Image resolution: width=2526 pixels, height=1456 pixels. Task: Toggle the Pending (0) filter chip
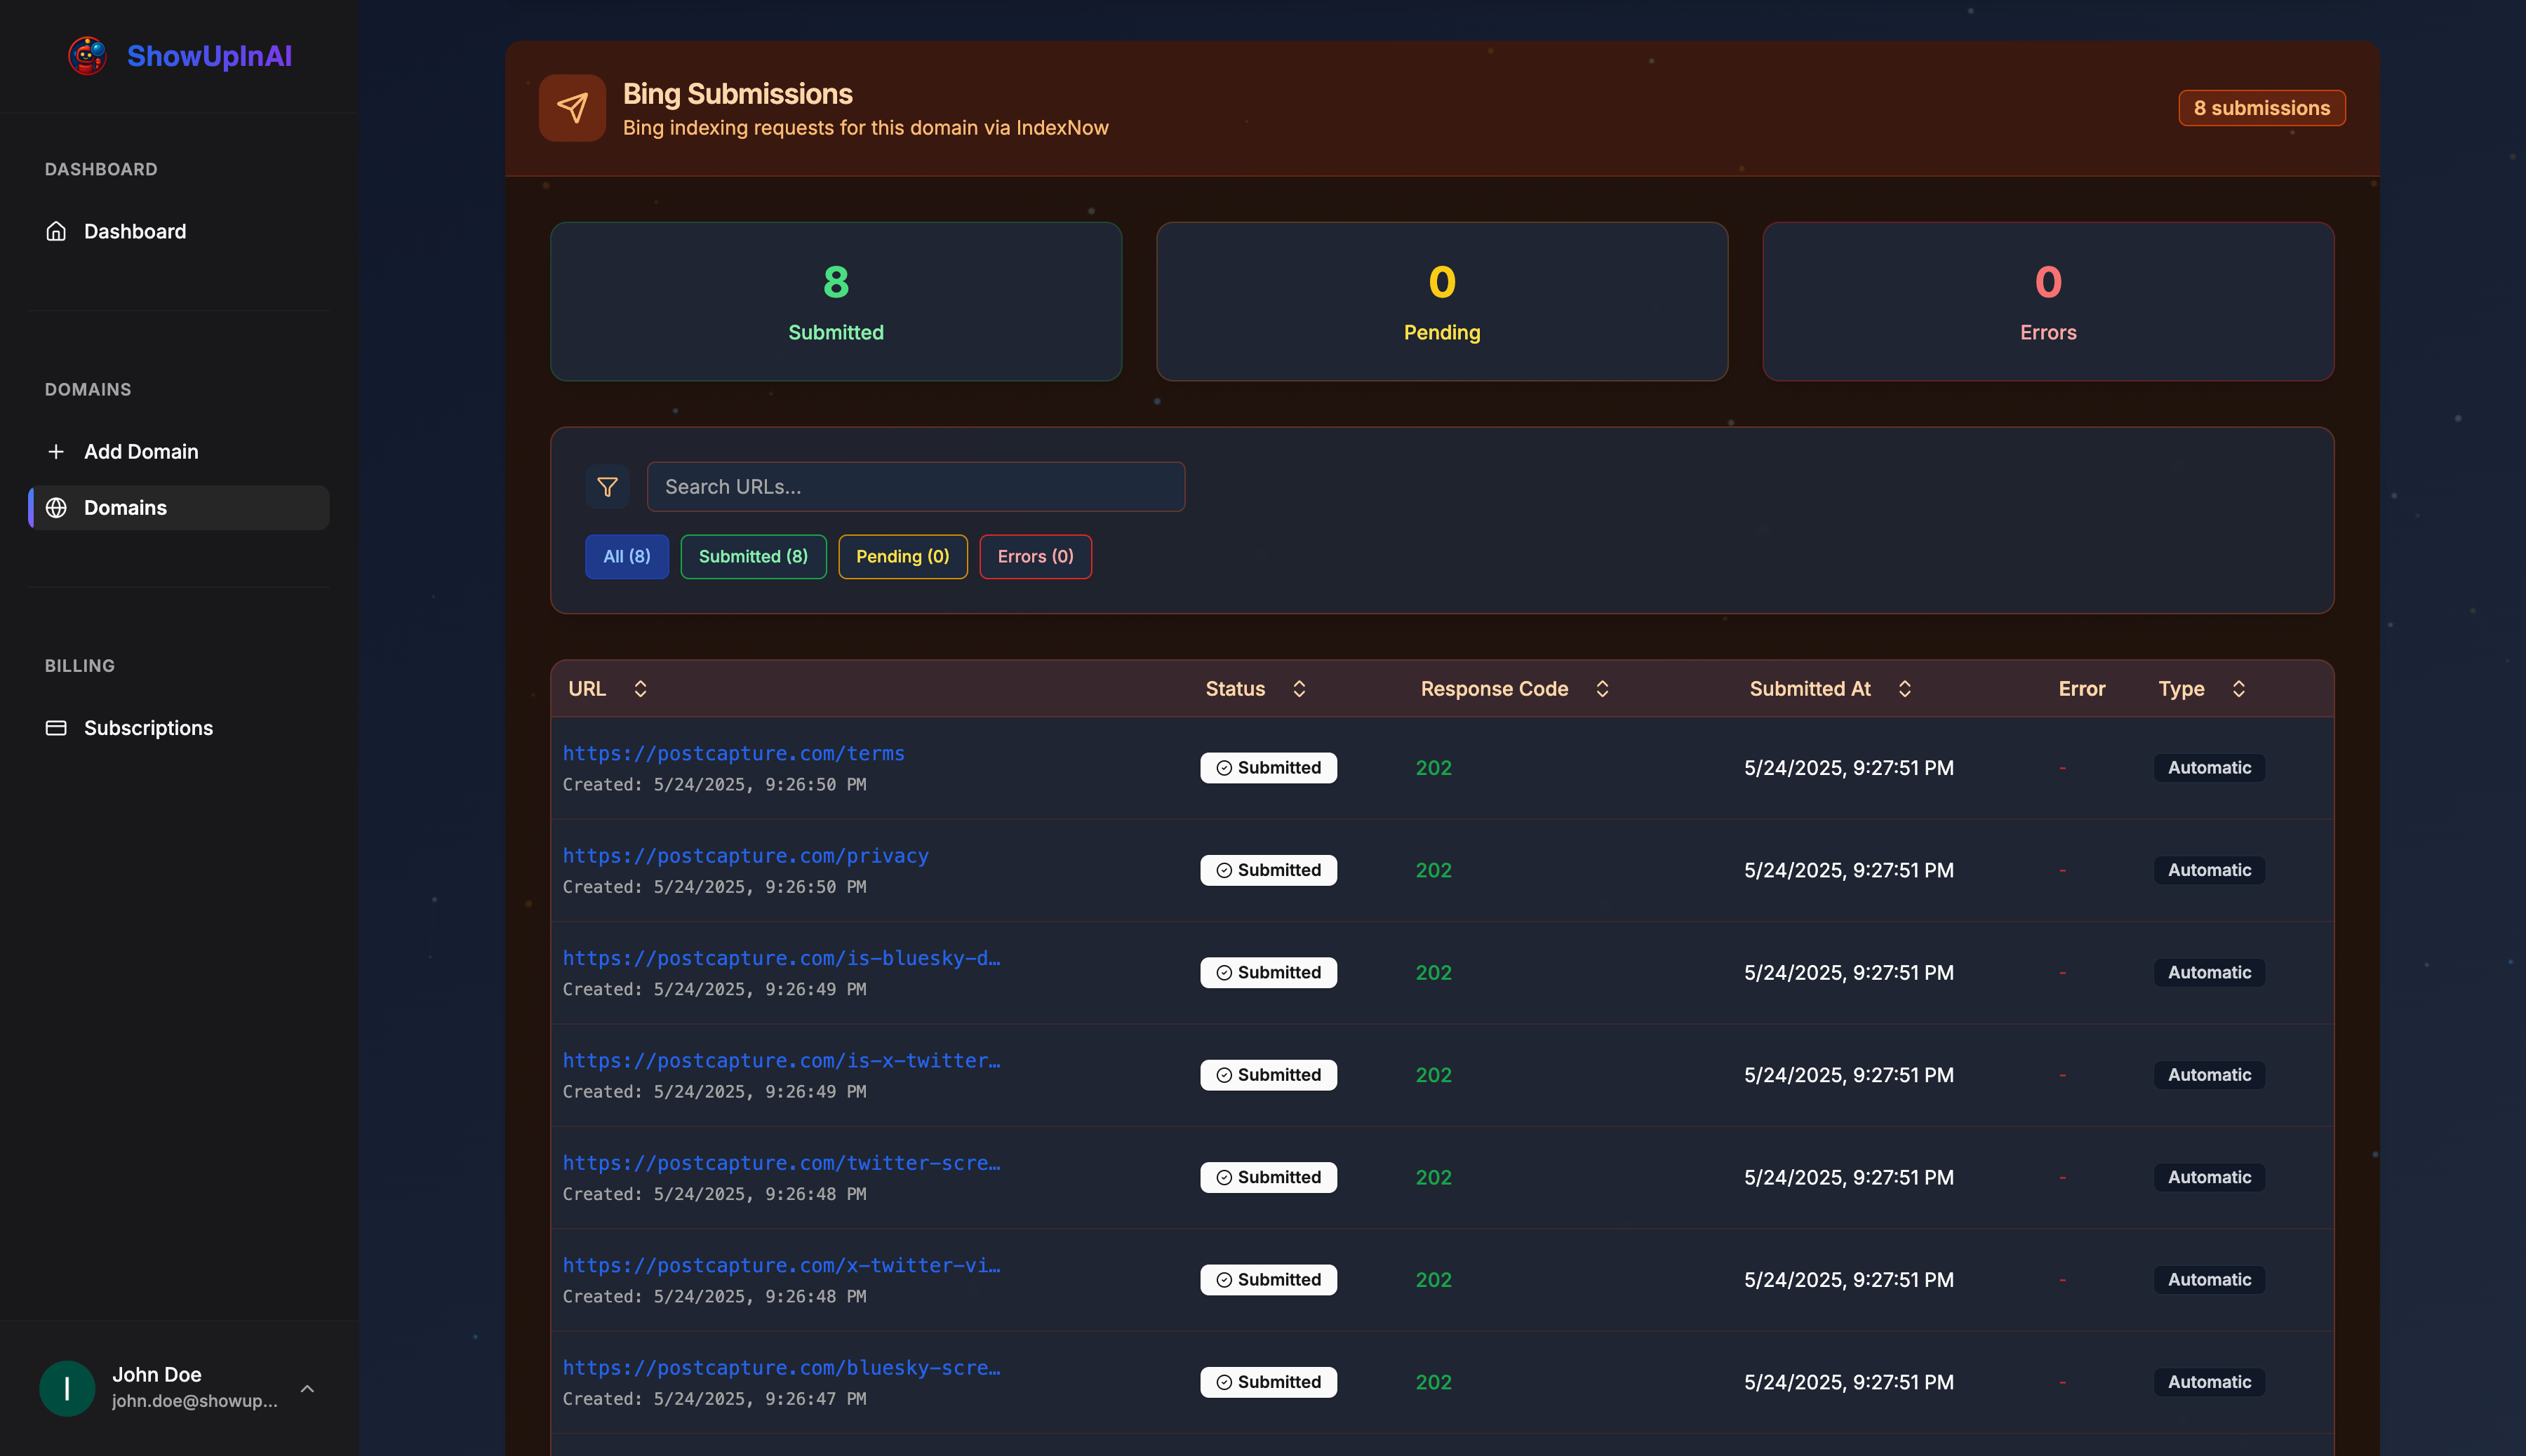[x=902, y=556]
